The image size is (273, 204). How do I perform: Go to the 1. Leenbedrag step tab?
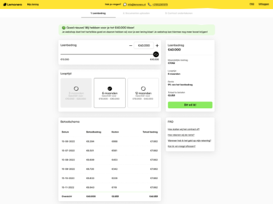[x=98, y=13]
